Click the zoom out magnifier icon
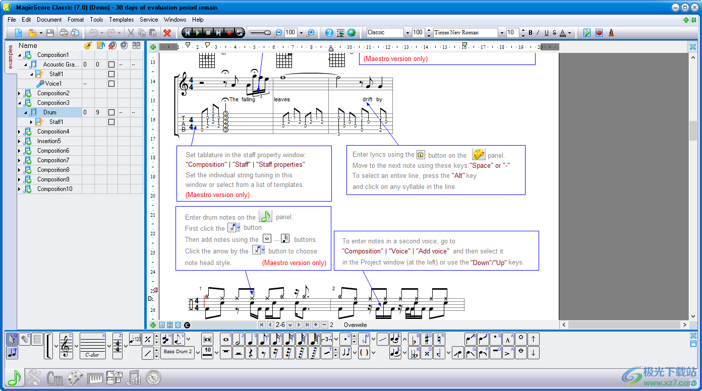Screen dimensions: 702x391 [278, 33]
